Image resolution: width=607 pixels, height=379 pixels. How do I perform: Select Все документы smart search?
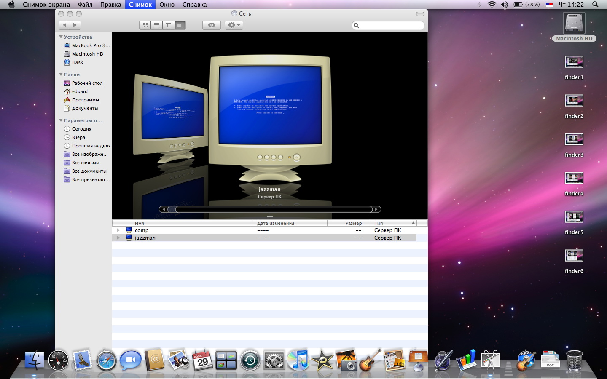click(x=85, y=171)
